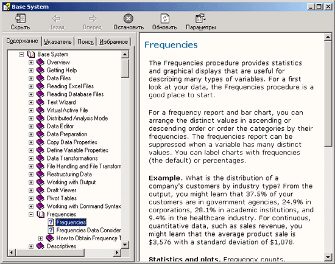Click the Pivot Tables book icon
This screenshot has width=335, height=264.
40,198
